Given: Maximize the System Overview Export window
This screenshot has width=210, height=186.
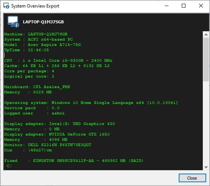Looking at the screenshot, I should pos(184,6).
